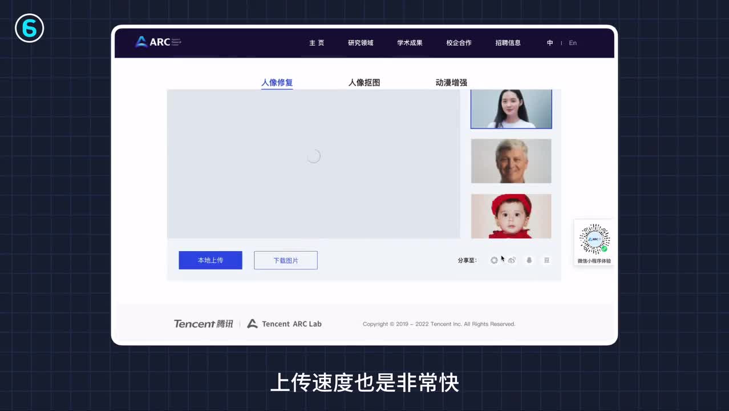
Task: Click the ARC logo in header
Action: [x=157, y=42]
